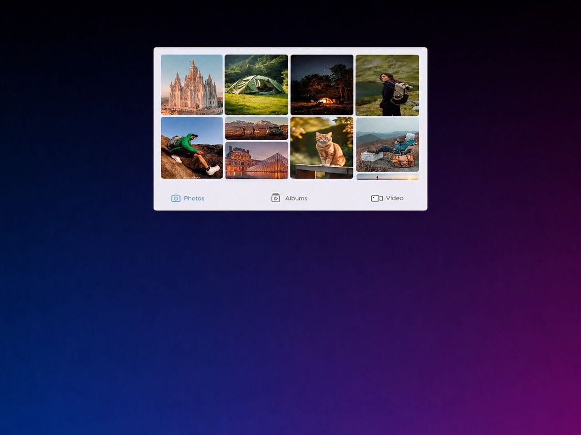Open the camper in chair photo
Screen dimensions: 581x435
coord(387,145)
